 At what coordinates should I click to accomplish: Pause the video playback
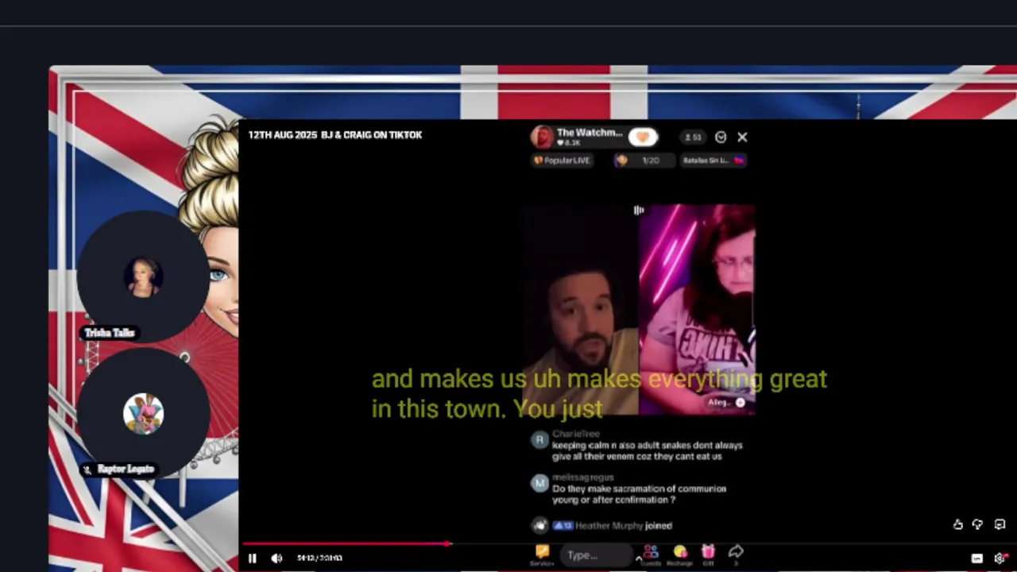pos(252,558)
